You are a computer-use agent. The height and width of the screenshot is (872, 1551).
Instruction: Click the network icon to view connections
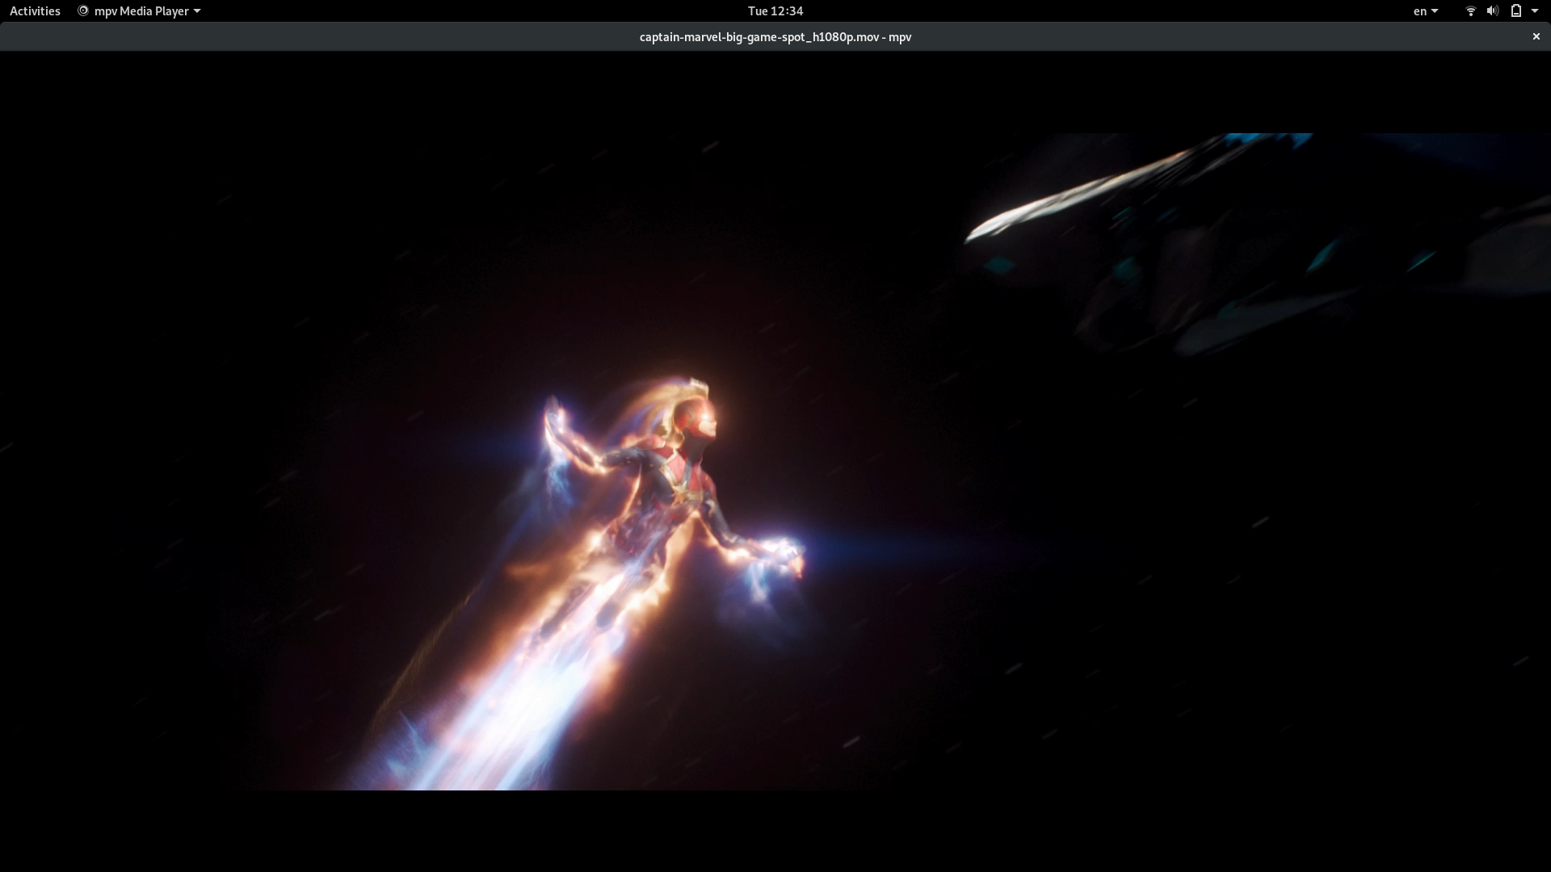click(x=1469, y=10)
